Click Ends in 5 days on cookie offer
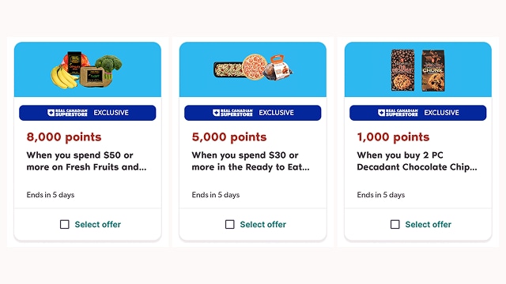Screen dimensions: 506x284 pos(381,195)
